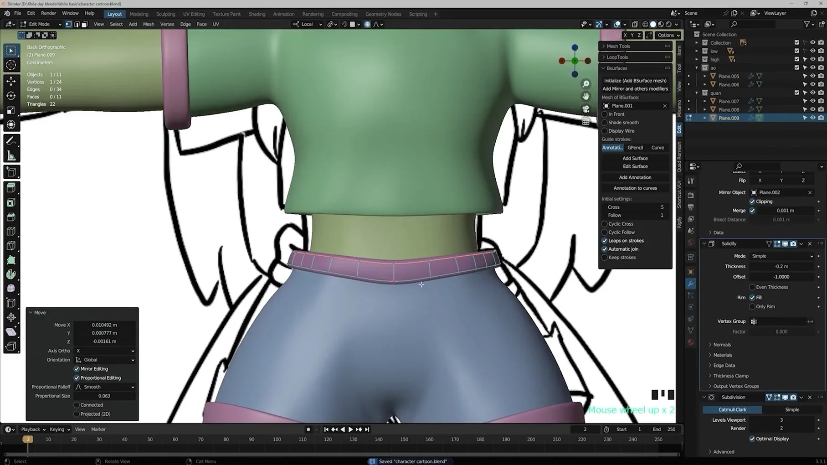The image size is (827, 465).
Task: Play the timeline animation
Action: 350,429
